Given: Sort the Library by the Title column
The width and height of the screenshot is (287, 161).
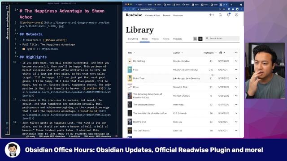Looking at the screenshot, I should pos(131,53).
